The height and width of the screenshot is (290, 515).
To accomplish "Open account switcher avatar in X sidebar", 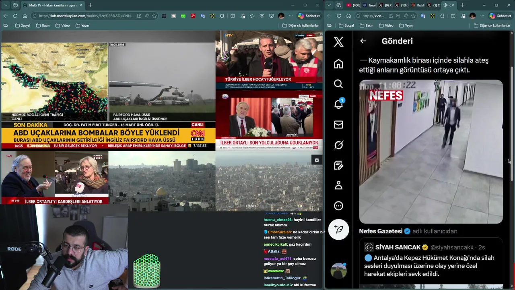I will pos(338,270).
